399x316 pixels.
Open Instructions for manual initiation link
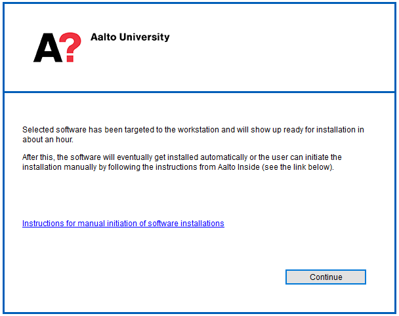tap(123, 224)
